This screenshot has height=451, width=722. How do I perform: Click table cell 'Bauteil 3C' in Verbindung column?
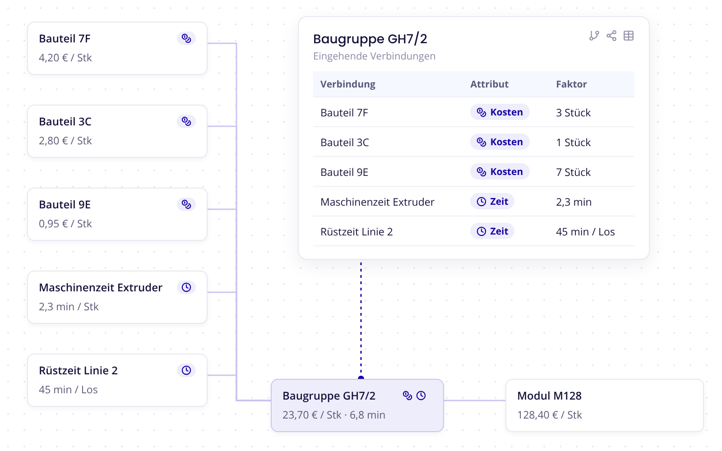(x=345, y=143)
